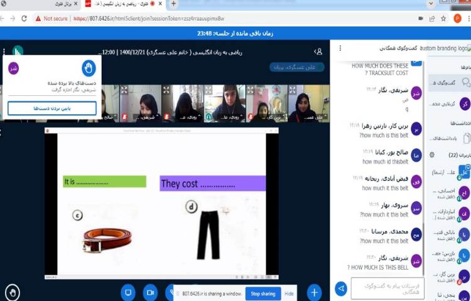Viewport: 471px width, 301px height.
Task: Click fullscreen icon on the third webcam from right
Action: tap(208, 90)
